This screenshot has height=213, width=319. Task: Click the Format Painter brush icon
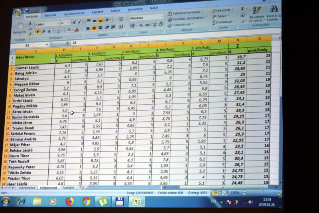tap(30, 33)
